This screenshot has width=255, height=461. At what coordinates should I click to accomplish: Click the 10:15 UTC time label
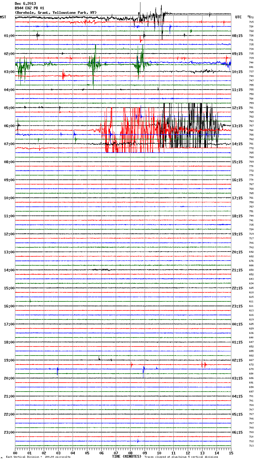237,72
